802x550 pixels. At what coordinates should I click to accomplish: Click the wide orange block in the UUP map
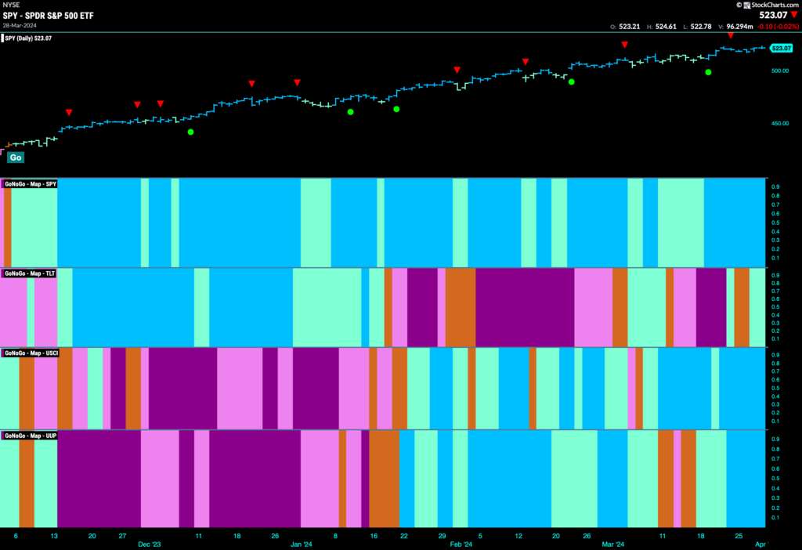[x=384, y=479]
